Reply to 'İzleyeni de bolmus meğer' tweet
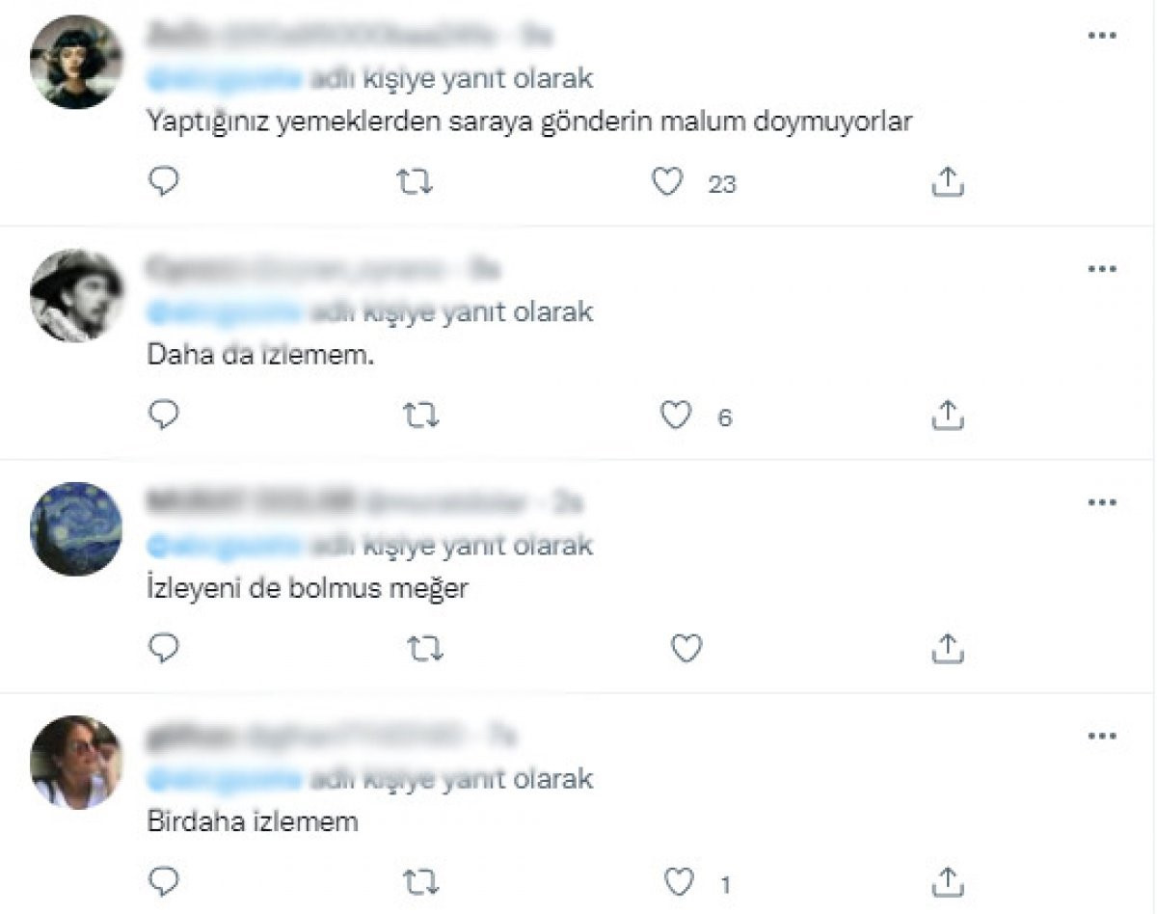The height and width of the screenshot is (914, 1157). (165, 648)
